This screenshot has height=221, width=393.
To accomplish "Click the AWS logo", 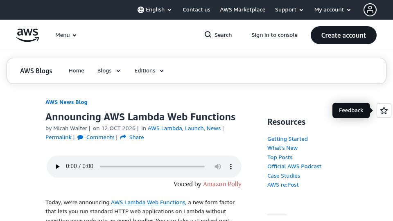I will coord(27,35).
